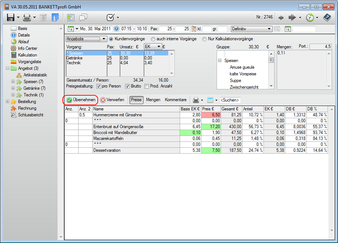
Task: Switch to the Kommentare tab
Action: tap(176, 100)
